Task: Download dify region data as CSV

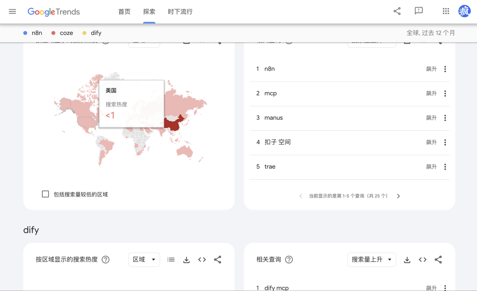Action: pyautogui.click(x=186, y=260)
